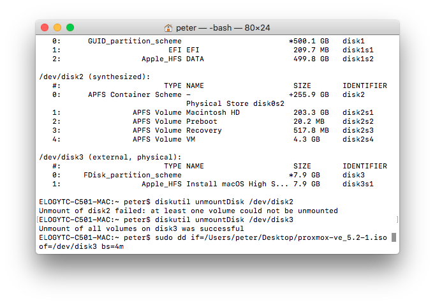Click the 'disk2s3' identifier
The image size is (435, 305).
[x=358, y=130]
